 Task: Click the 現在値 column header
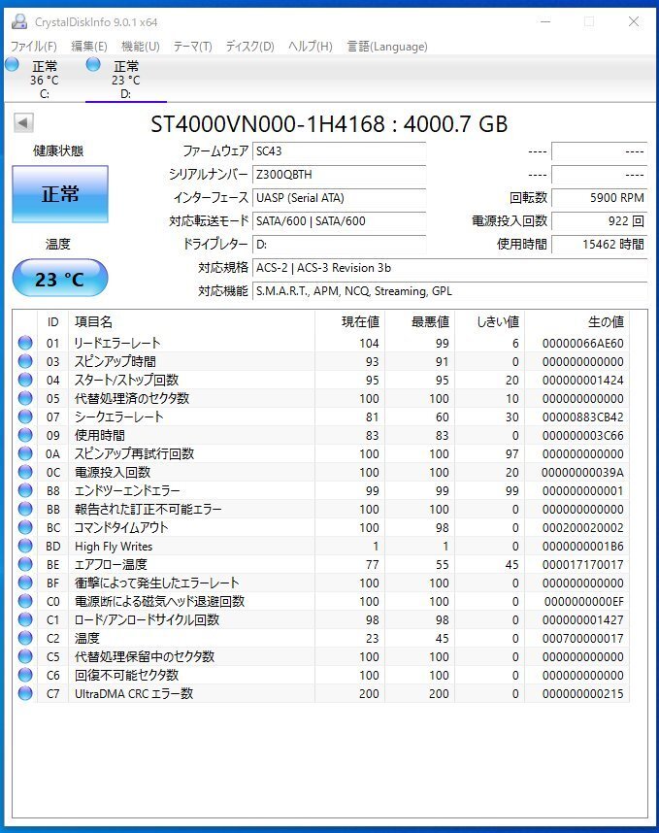[350, 322]
